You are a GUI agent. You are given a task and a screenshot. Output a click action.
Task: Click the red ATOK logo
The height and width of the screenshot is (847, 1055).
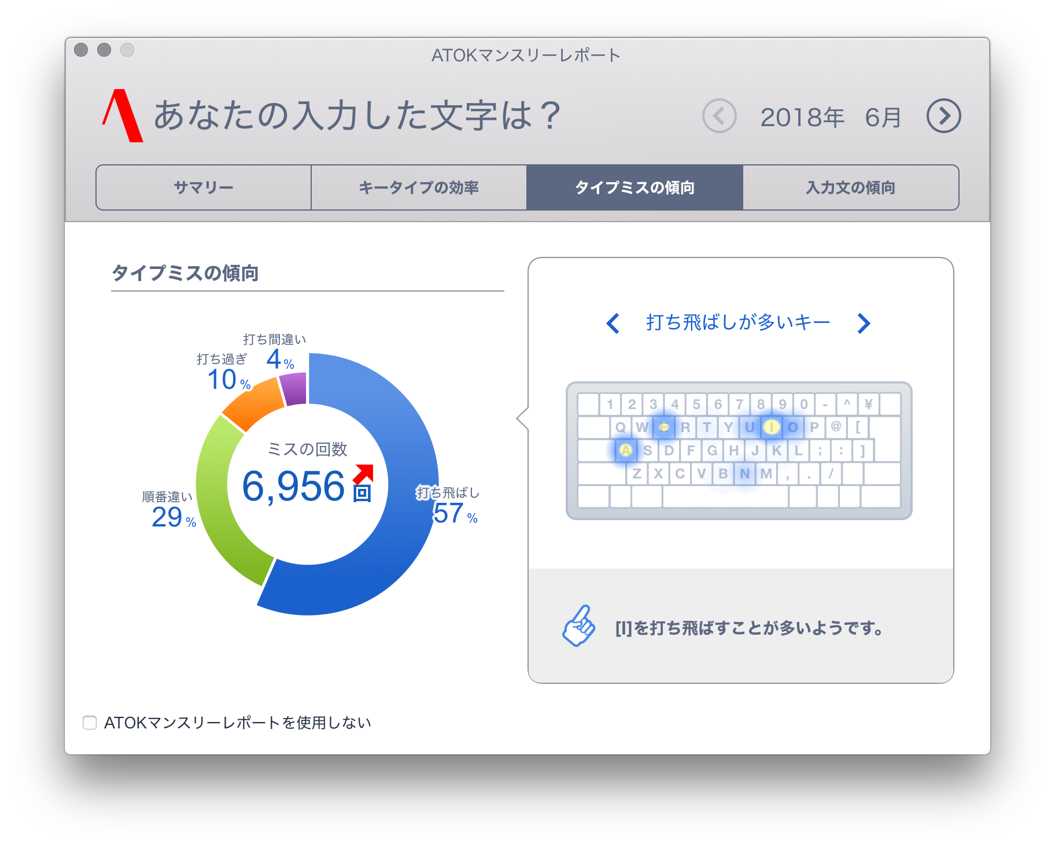(x=123, y=116)
